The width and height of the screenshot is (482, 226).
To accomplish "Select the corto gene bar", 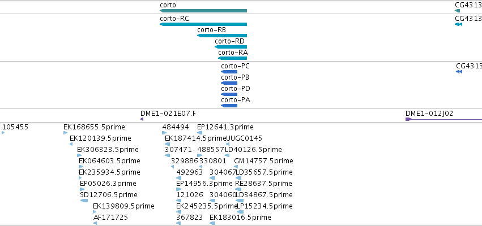I will tap(203, 11).
